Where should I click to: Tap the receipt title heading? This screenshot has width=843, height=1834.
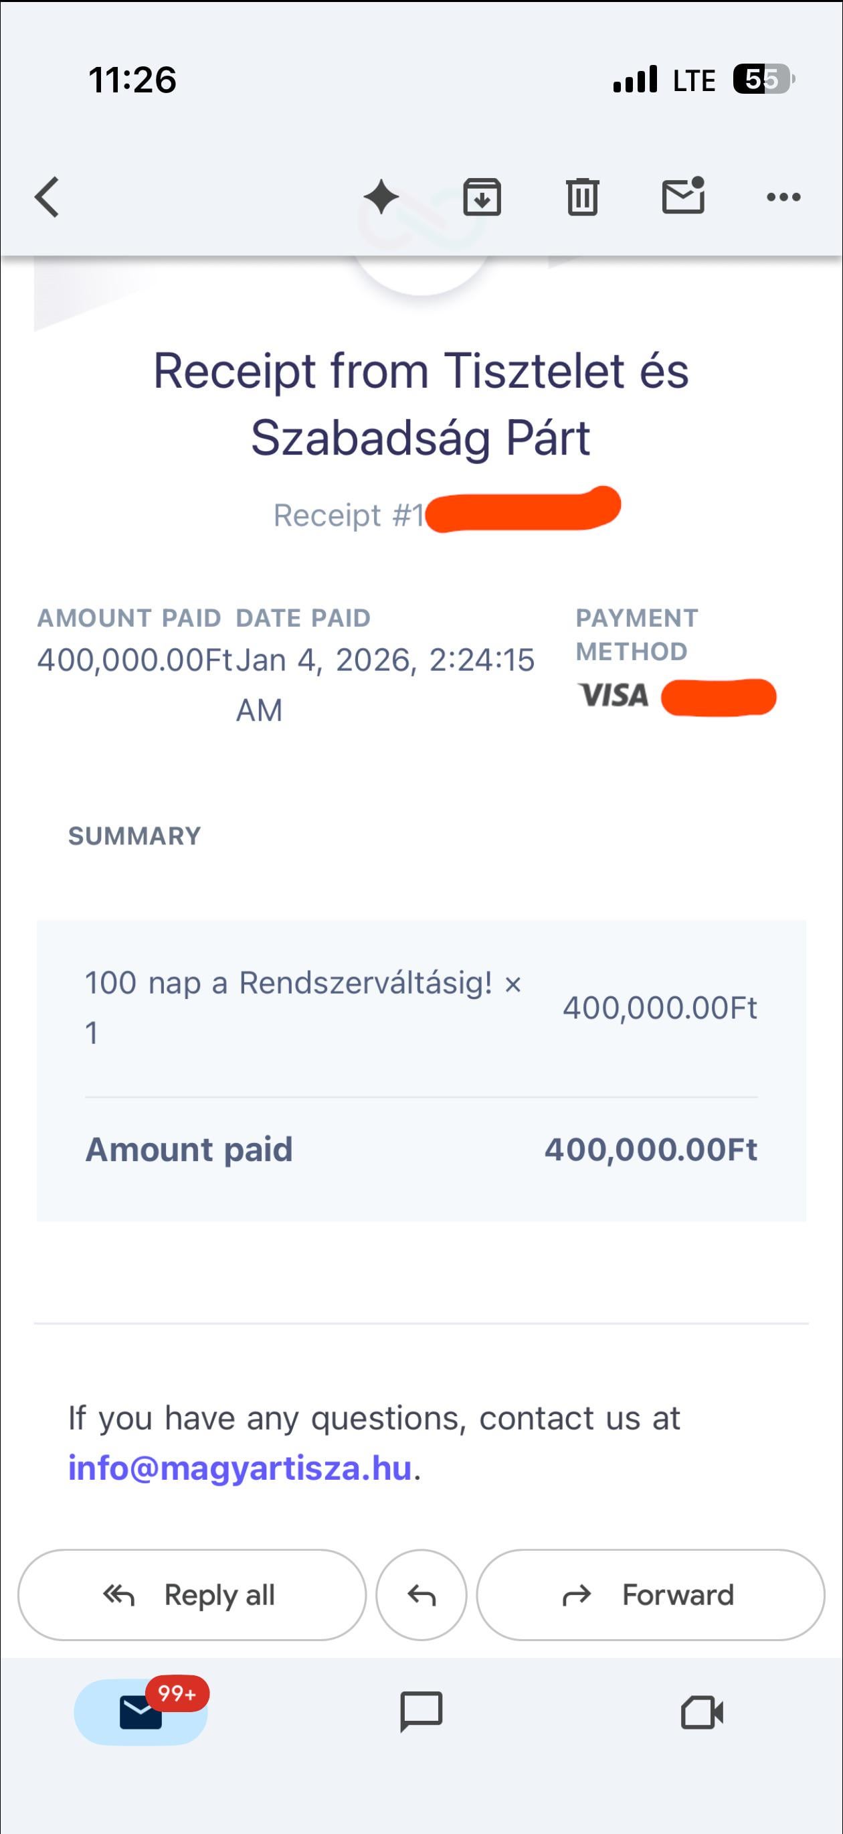pyautogui.click(x=421, y=404)
